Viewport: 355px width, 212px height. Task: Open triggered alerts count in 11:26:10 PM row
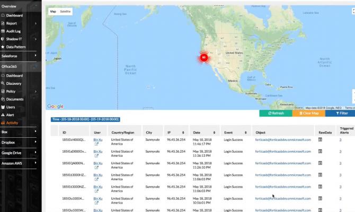(340, 163)
